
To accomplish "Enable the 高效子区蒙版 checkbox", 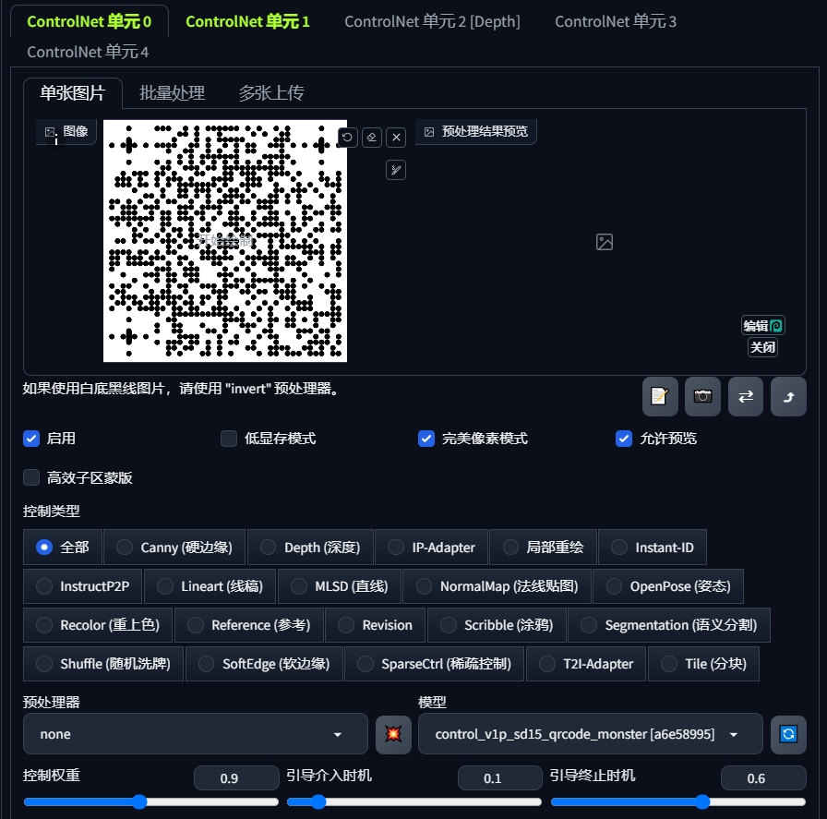I will coord(31,477).
